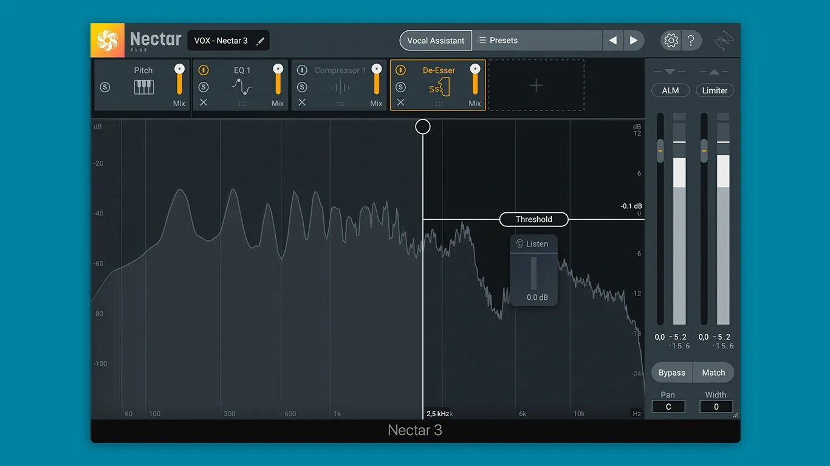Click the output gain fader handle
Screen dimensions: 830x466
704,150
